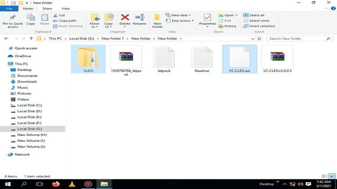Expand the New item dropdown
Image resolution: width=337 pixels, height=189 pixels.
point(178,15)
